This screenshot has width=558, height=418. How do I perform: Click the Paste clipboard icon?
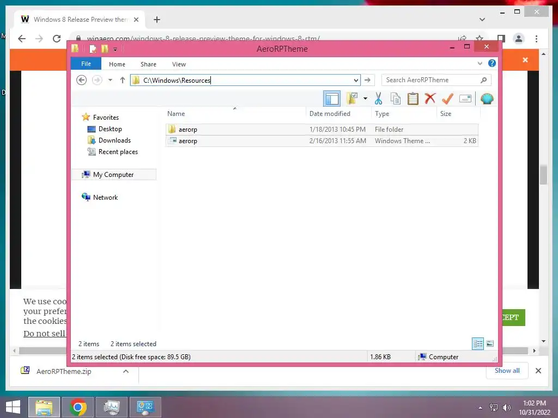pyautogui.click(x=413, y=99)
